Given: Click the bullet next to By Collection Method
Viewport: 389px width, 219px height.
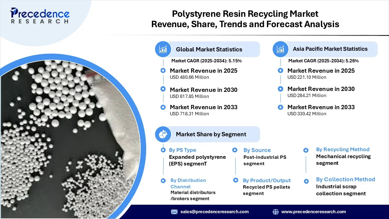Looking at the screenshot, I should click(306, 181).
